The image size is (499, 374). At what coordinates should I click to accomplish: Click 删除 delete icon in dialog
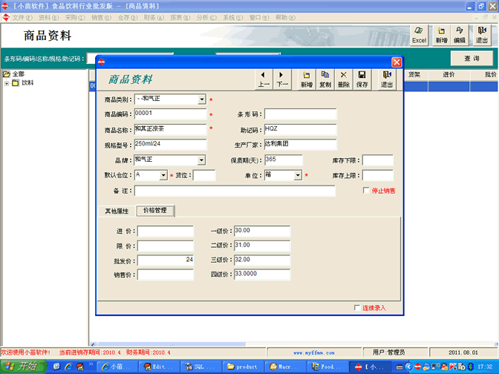click(x=343, y=79)
